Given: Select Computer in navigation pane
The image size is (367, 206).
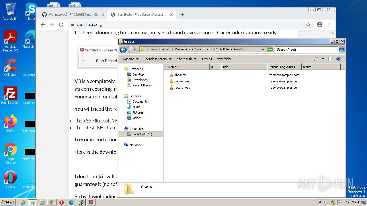Looking at the screenshot, I should coord(136,129).
